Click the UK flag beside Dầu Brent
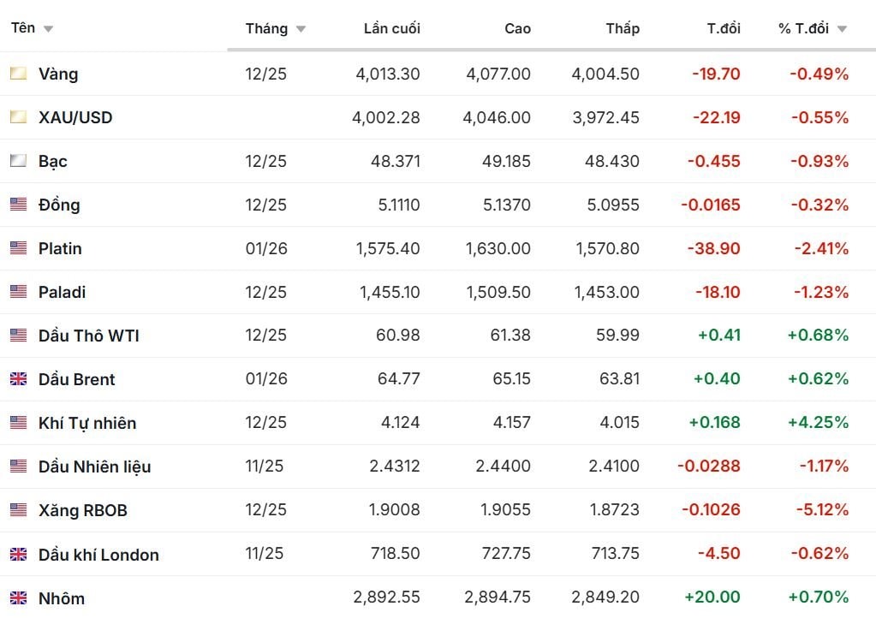The image size is (876, 618). [18, 379]
